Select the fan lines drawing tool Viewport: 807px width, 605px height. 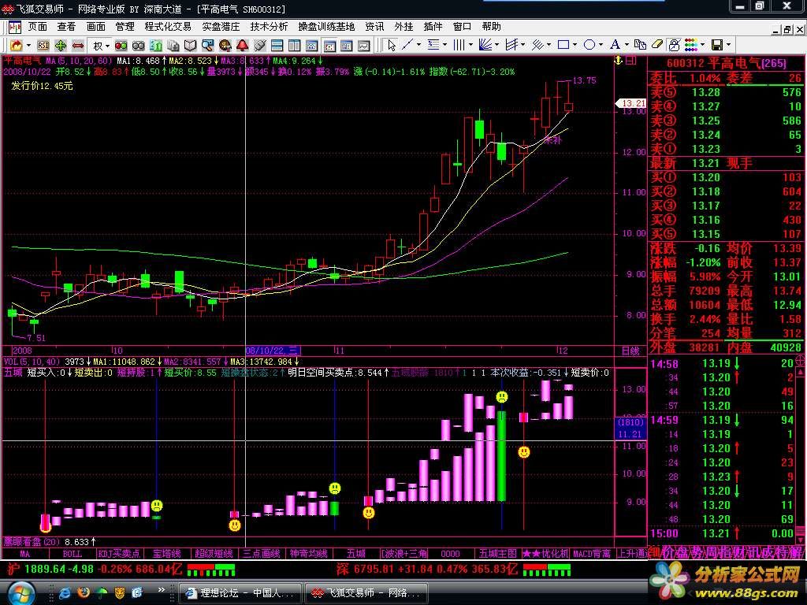point(485,45)
